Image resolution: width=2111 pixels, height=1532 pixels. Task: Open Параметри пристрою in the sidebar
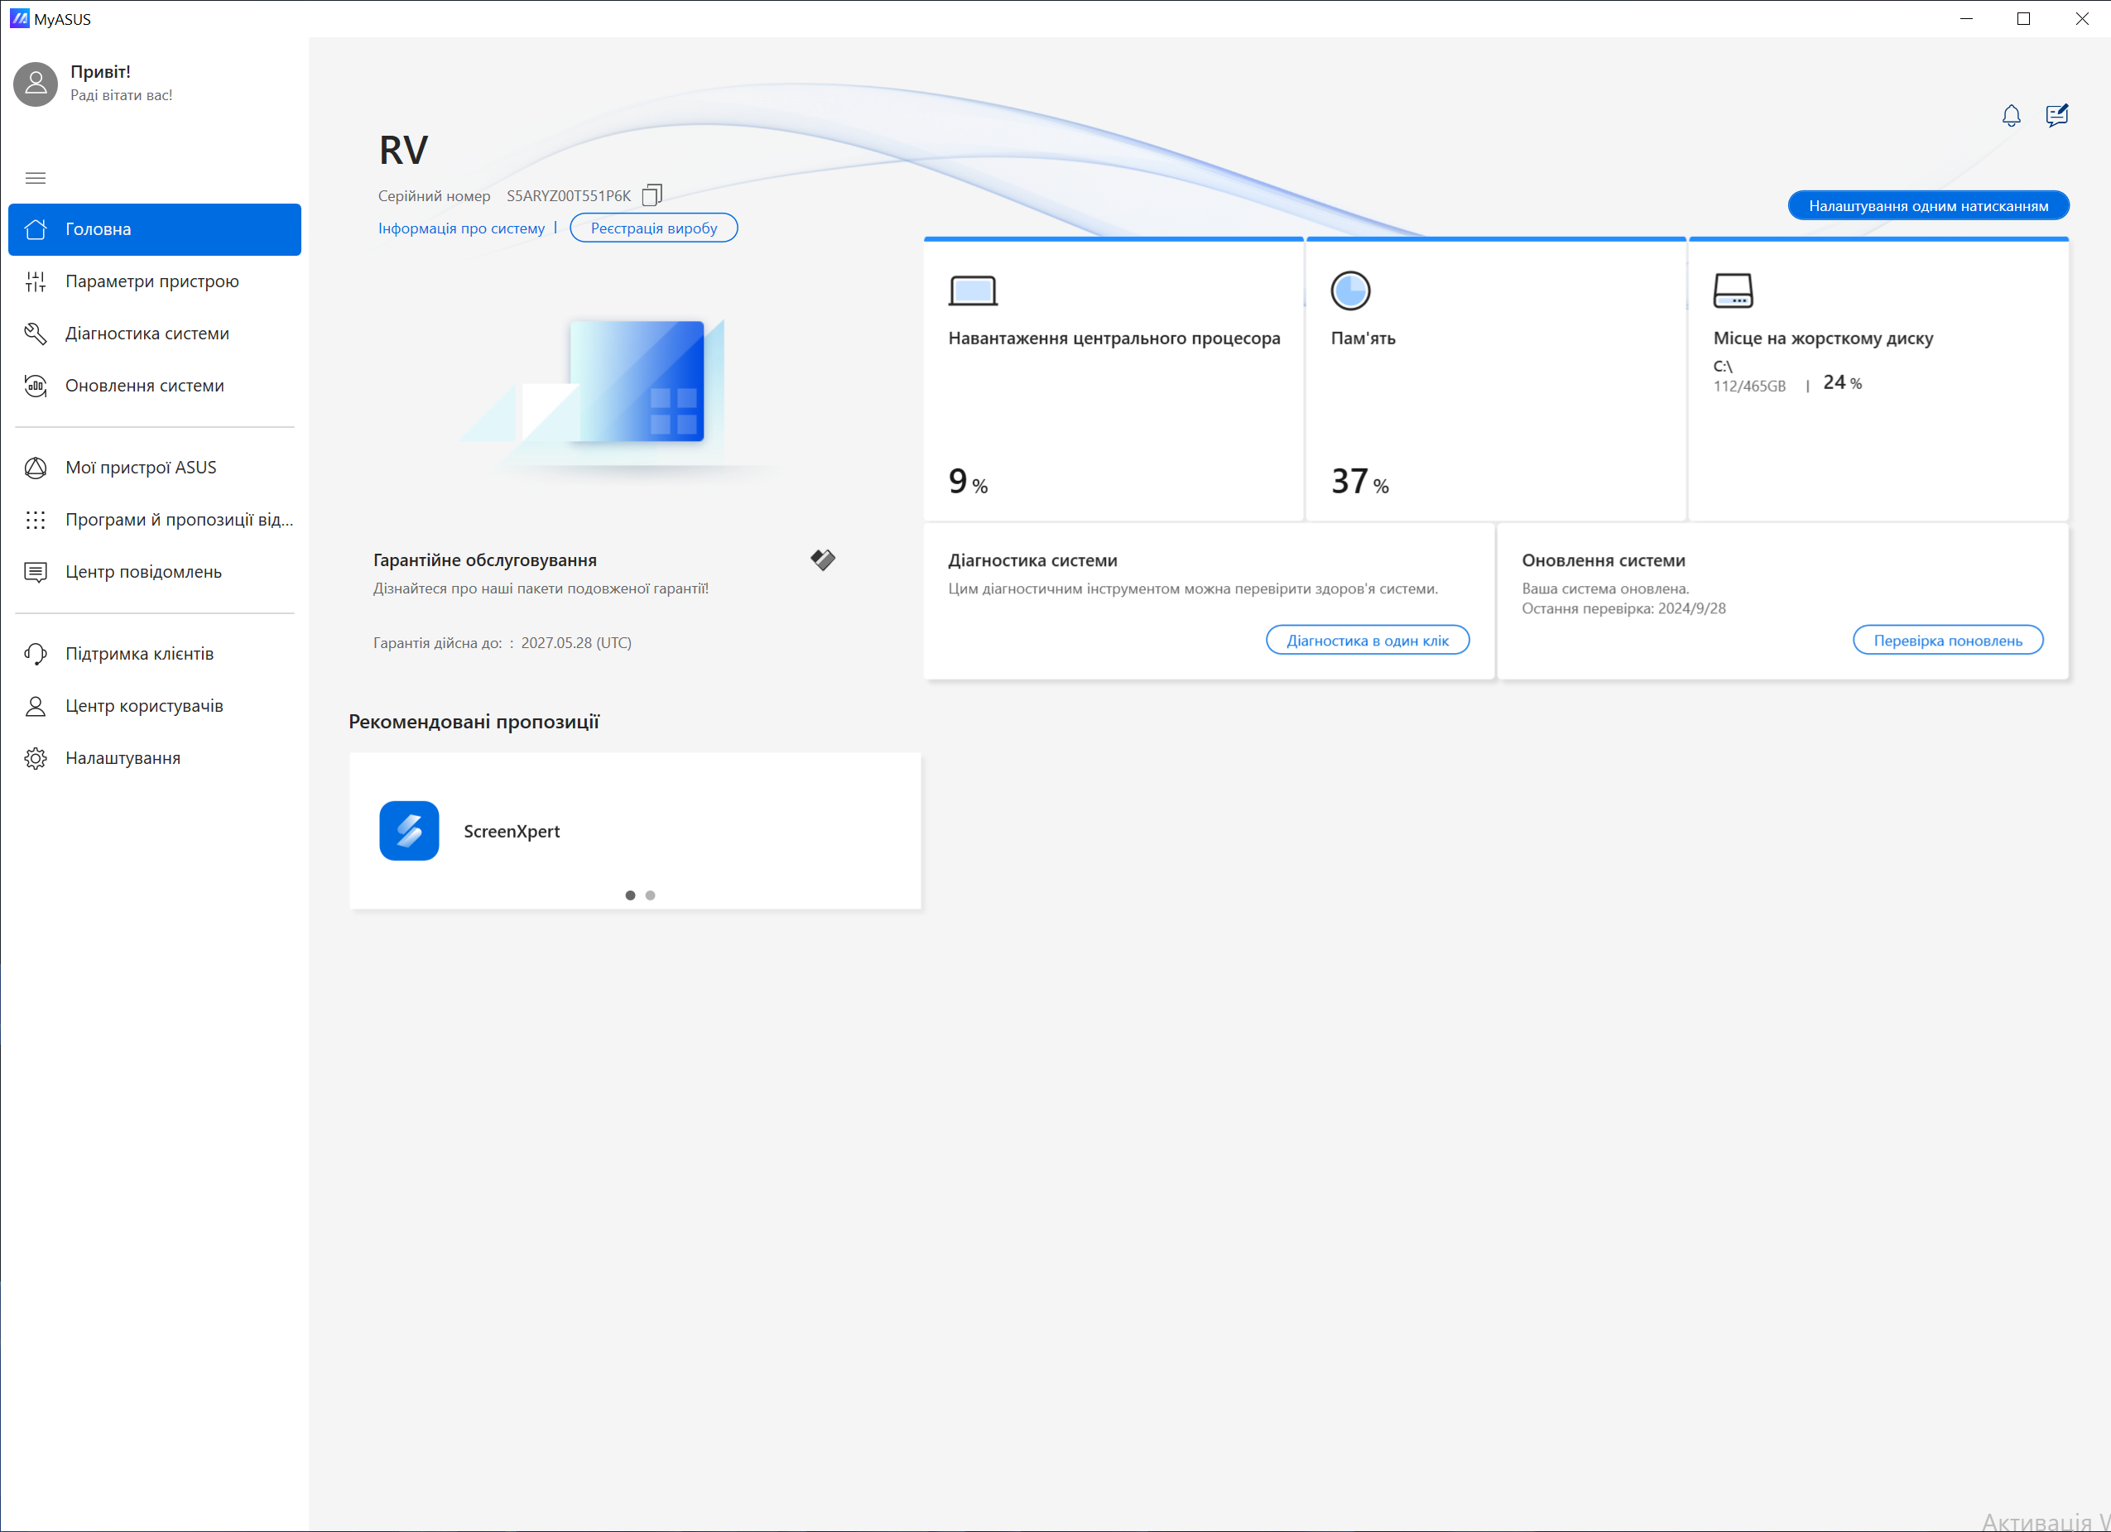point(151,281)
